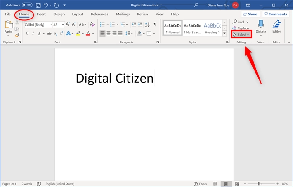Click the Share button
The width and height of the screenshot is (293, 187).
tap(250, 14)
